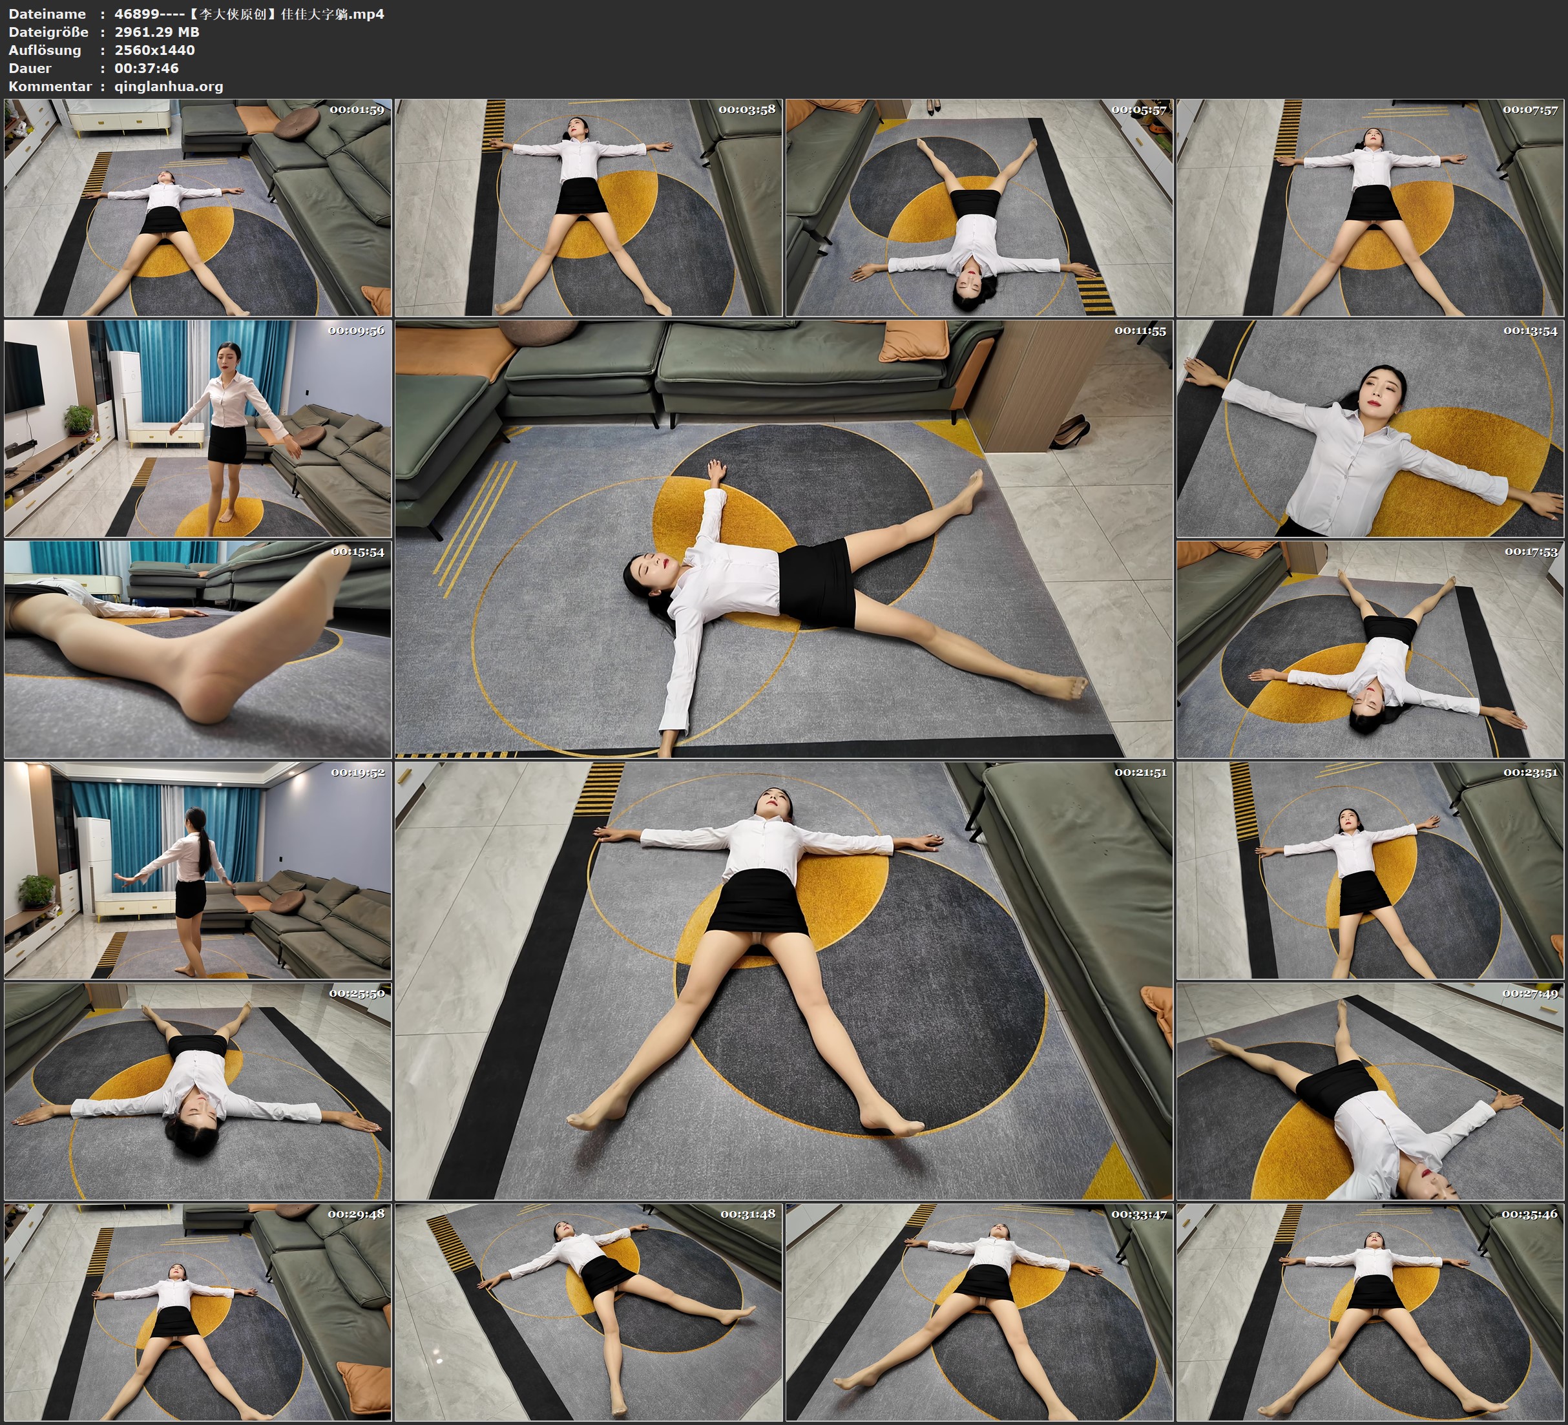Select the foot close-up frame 00:15:54
This screenshot has width=1568, height=1425.
coord(198,649)
